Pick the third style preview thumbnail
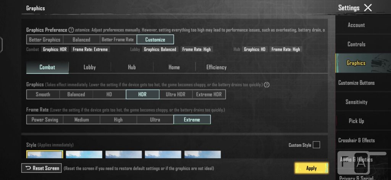391x180 pixels. [123, 154]
